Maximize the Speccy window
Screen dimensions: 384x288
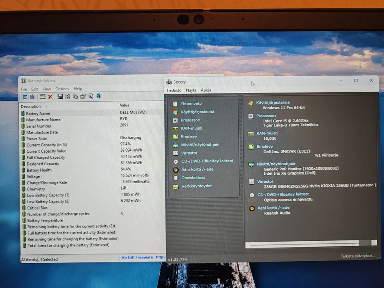(356, 80)
